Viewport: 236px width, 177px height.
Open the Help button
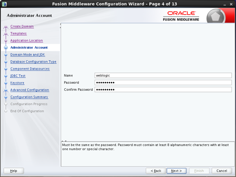pos(14,171)
